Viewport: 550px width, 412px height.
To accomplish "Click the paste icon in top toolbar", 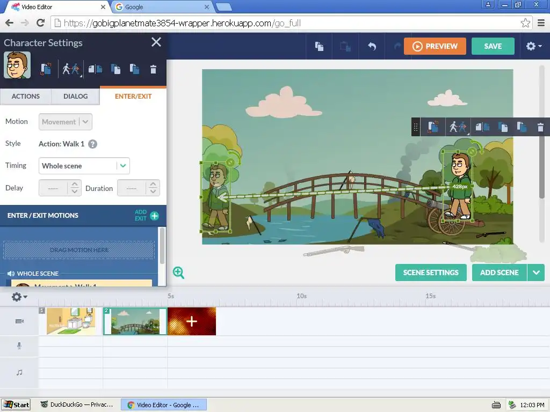I will click(x=345, y=46).
